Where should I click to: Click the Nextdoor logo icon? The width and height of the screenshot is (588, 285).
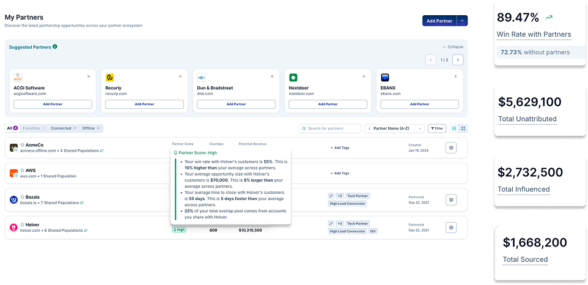coord(293,78)
